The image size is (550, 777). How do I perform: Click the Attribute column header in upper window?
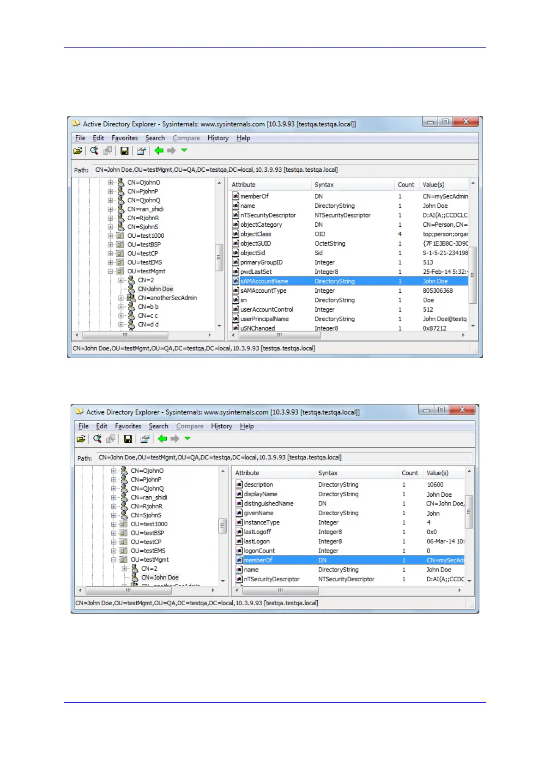[x=243, y=185]
